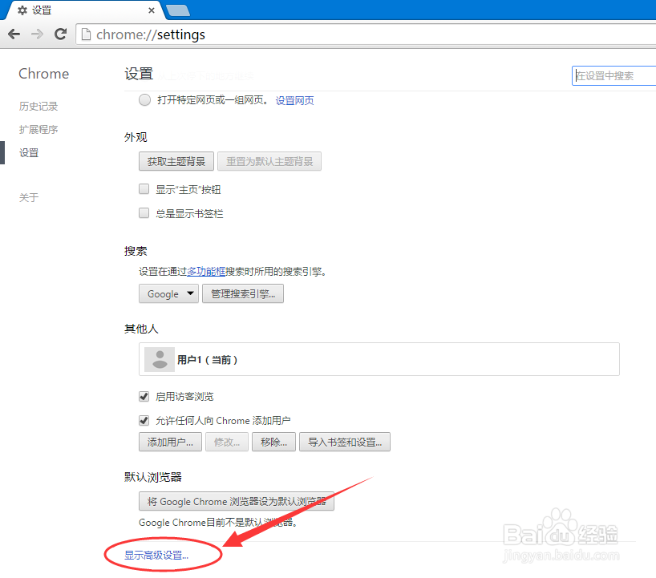Click the 外观 section heading
This screenshot has width=656, height=578.
(136, 137)
